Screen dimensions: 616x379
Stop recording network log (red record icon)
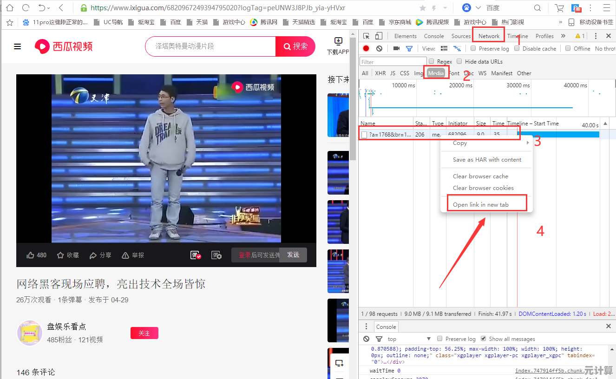click(366, 48)
